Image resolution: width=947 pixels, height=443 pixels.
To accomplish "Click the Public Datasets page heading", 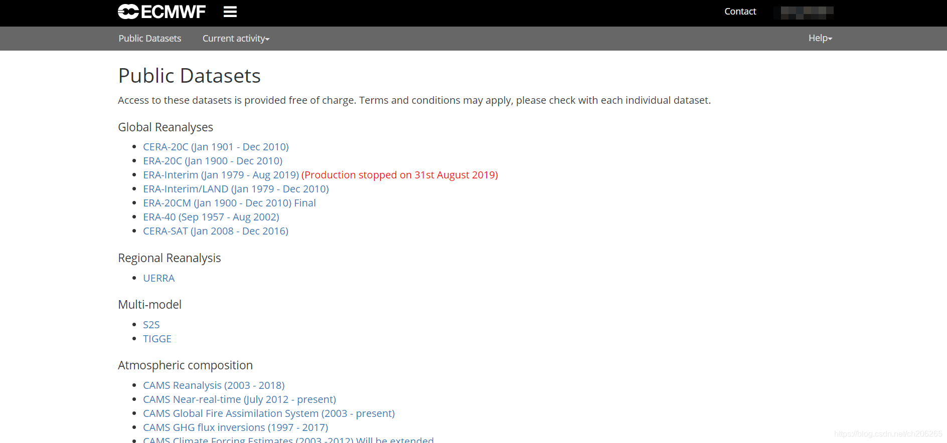I will point(190,76).
